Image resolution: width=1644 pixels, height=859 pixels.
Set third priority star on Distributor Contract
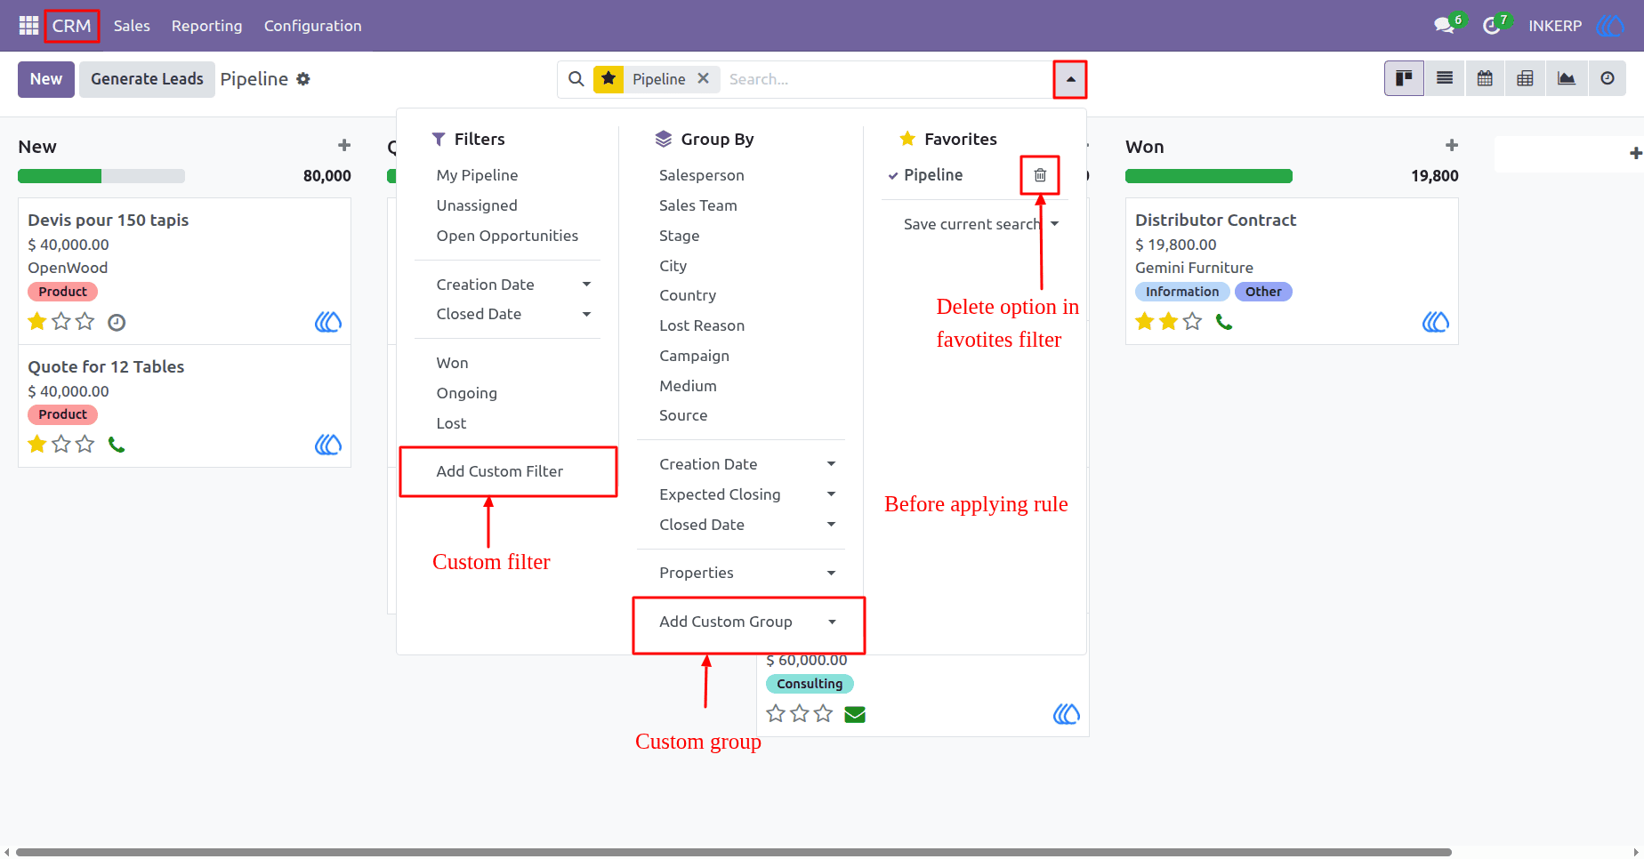1193,321
